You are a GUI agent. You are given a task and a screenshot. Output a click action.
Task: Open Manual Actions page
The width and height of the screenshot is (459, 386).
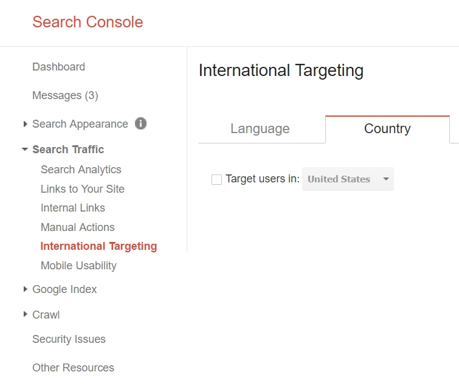(x=78, y=227)
